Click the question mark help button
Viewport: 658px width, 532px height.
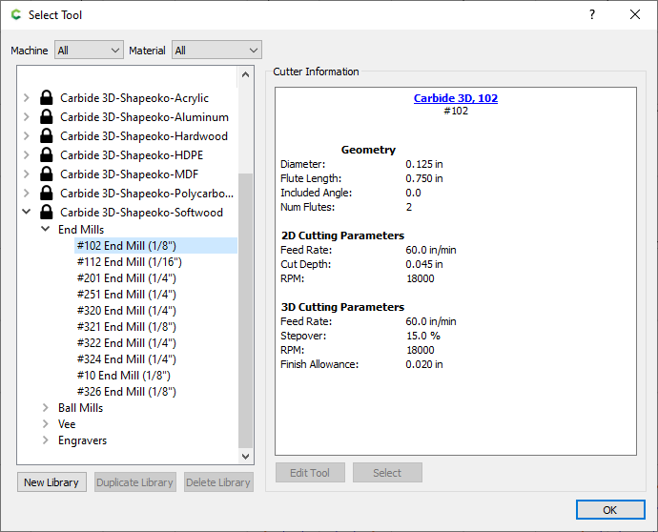(x=591, y=14)
